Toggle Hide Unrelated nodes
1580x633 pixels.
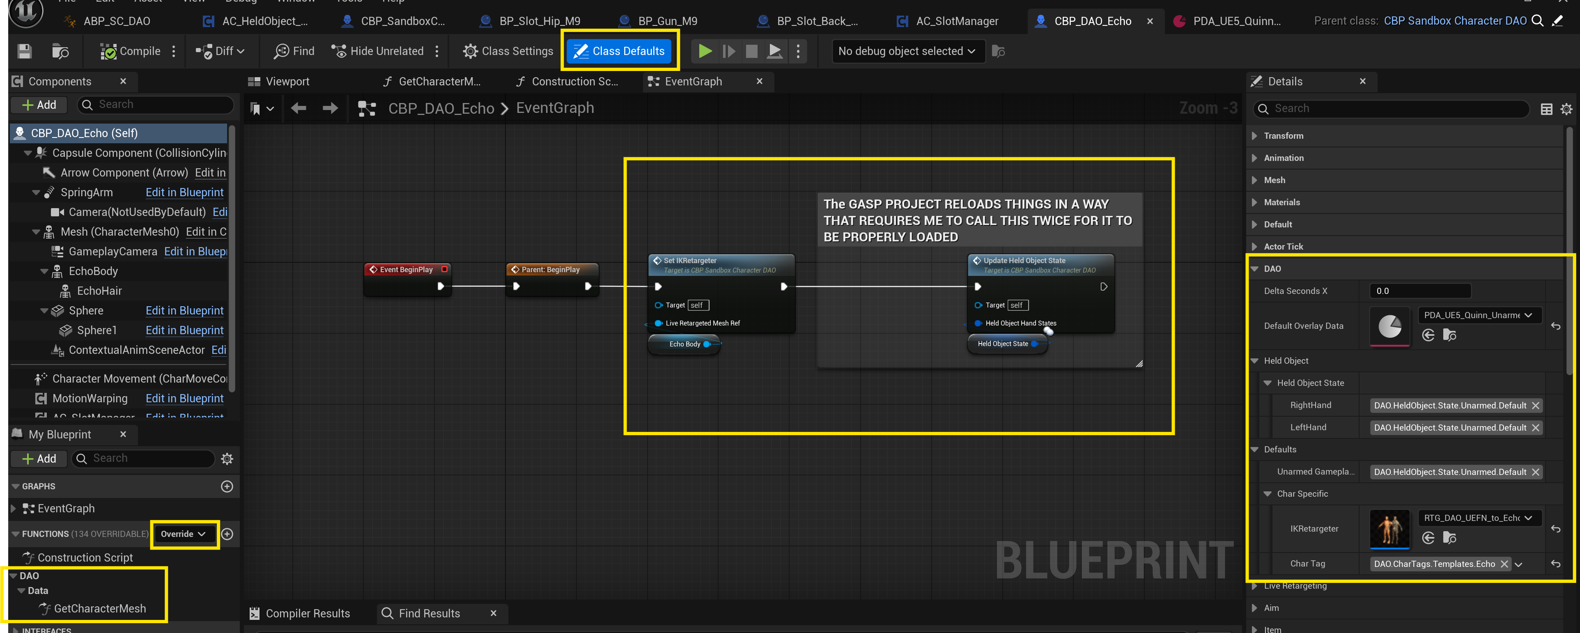(x=377, y=51)
